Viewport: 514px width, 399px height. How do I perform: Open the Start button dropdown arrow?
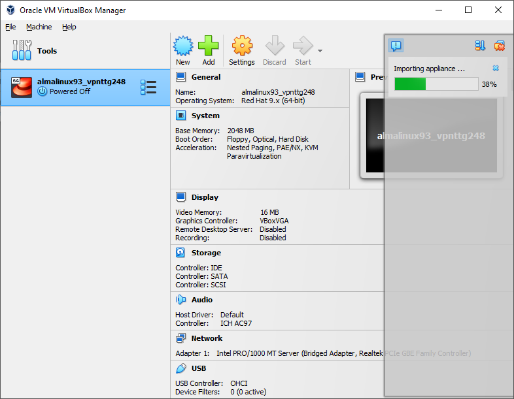(320, 51)
